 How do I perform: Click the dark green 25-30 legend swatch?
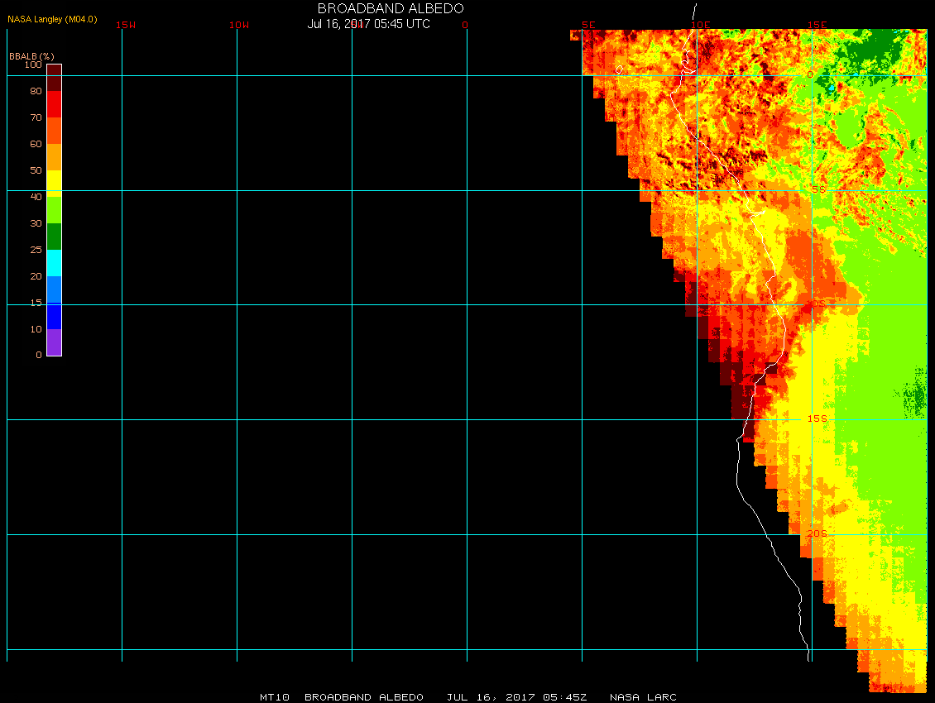pos(55,236)
